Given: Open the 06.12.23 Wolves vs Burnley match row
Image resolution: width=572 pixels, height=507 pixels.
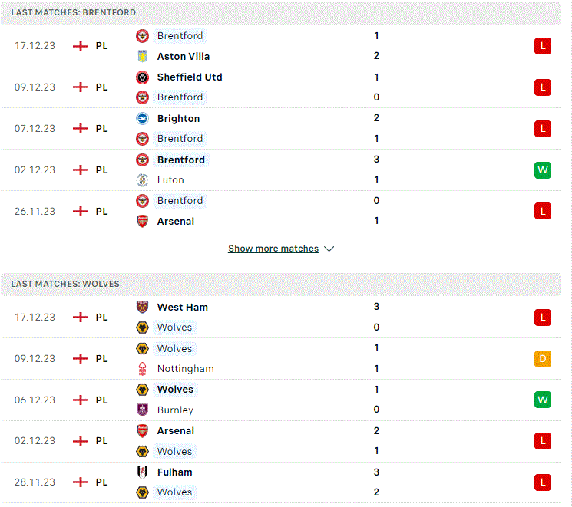Looking at the screenshot, I should [x=281, y=400].
